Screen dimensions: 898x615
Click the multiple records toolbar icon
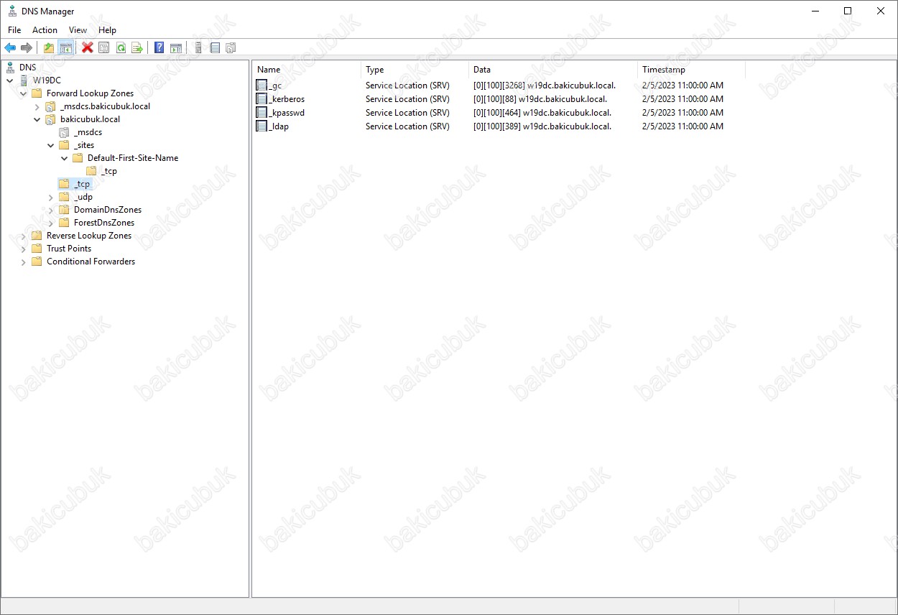(x=231, y=48)
